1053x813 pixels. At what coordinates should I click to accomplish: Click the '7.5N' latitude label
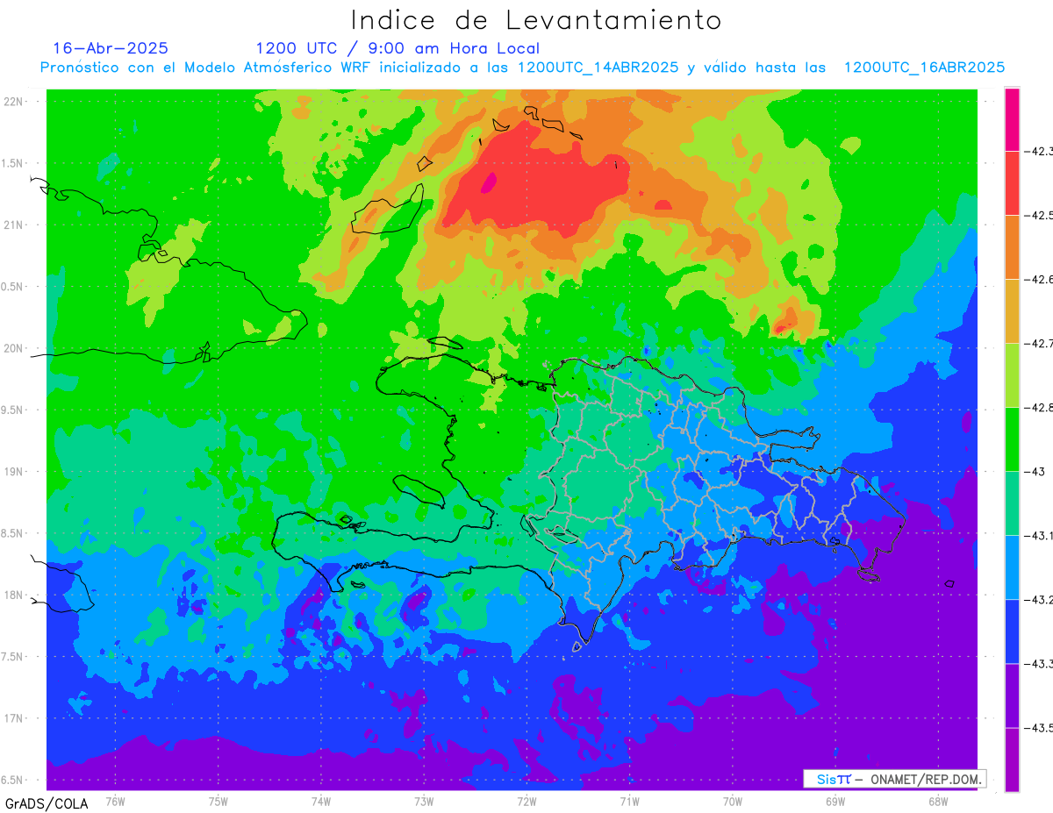(x=13, y=656)
